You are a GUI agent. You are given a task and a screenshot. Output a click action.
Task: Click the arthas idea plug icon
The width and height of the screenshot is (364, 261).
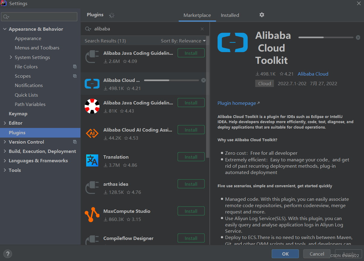point(92,188)
